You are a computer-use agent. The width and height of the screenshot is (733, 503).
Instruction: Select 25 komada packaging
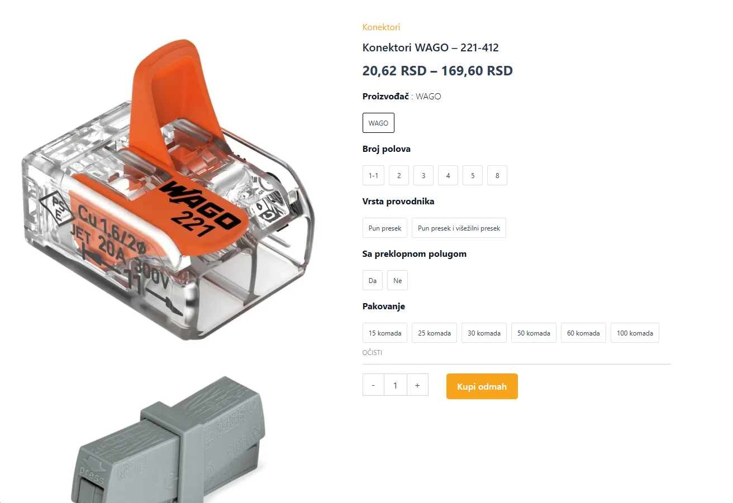pos(434,333)
